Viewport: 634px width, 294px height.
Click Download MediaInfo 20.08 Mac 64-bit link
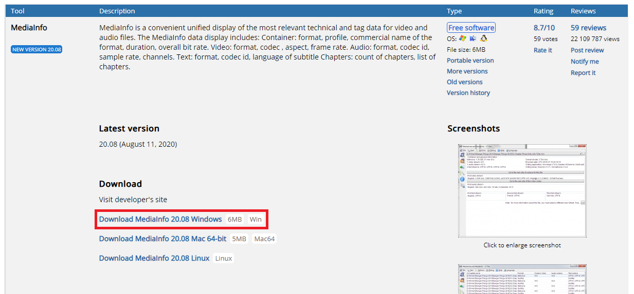pyautogui.click(x=162, y=239)
